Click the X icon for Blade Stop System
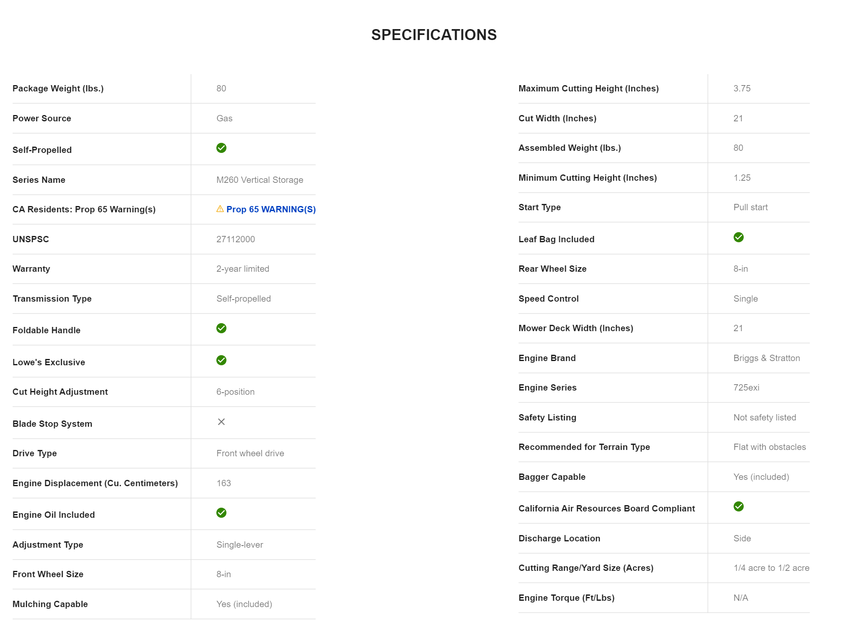This screenshot has height=629, width=846. (x=221, y=422)
